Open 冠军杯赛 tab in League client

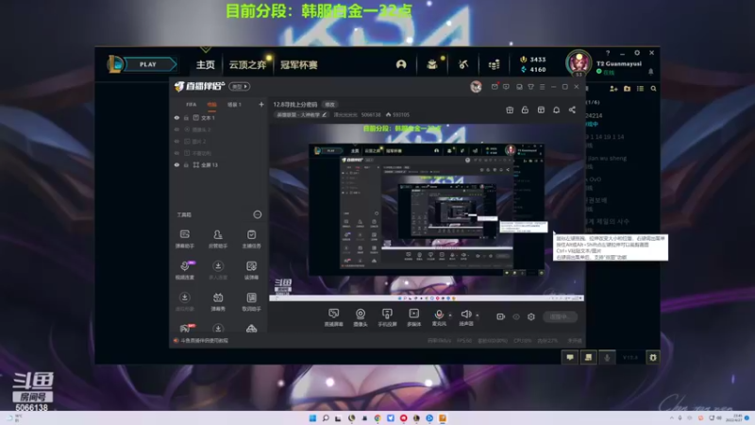tap(299, 64)
